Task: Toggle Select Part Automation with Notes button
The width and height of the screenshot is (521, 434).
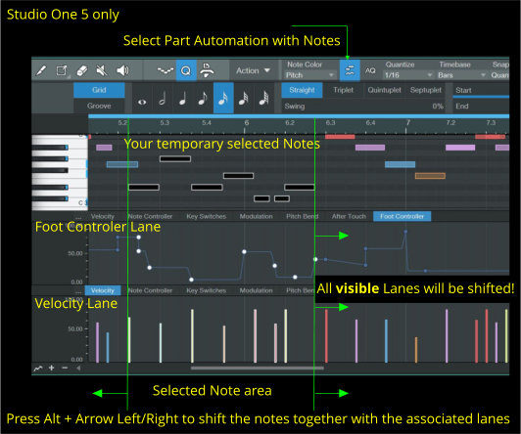Action: coord(350,70)
